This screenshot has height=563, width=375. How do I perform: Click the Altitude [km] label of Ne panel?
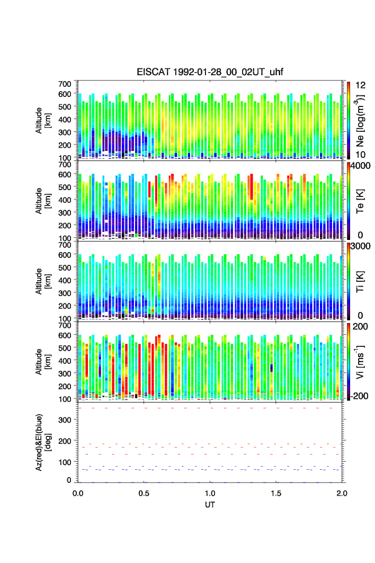click(43, 121)
